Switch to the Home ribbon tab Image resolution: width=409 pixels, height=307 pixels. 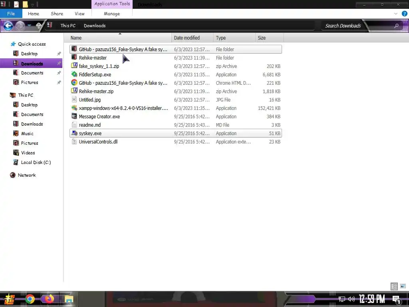pyautogui.click(x=34, y=14)
